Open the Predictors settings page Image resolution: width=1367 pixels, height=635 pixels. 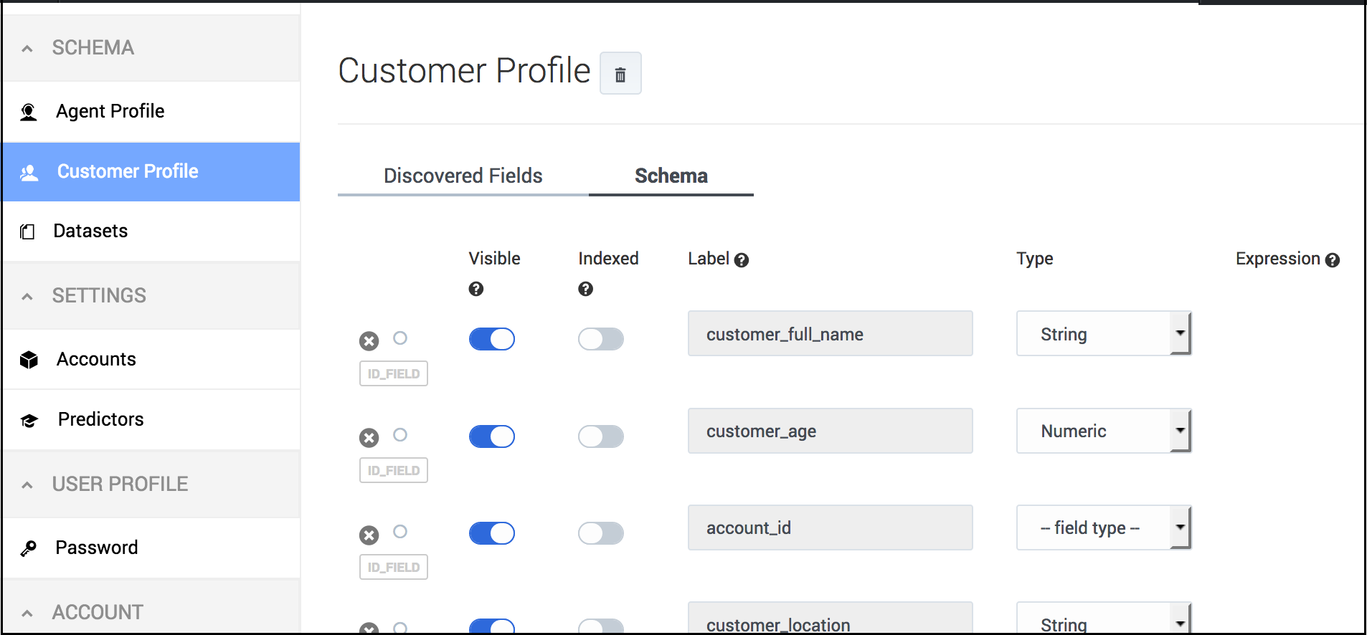[x=100, y=419]
